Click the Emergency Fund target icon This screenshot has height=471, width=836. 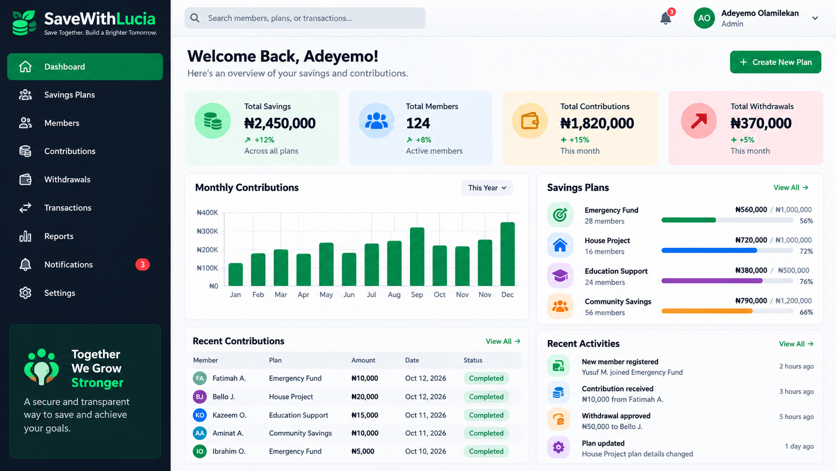pos(560,215)
